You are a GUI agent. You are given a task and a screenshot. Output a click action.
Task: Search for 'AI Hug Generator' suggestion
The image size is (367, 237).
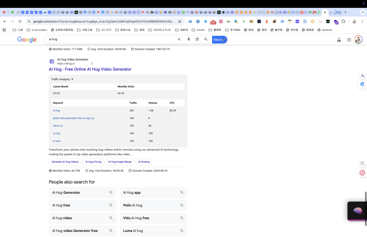click(x=82, y=193)
